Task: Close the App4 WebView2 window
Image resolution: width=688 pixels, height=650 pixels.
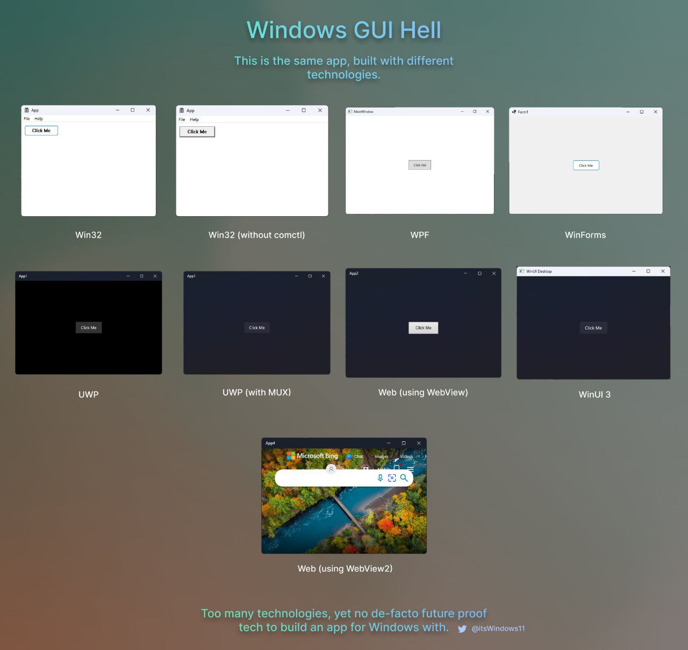Action: 419,443
